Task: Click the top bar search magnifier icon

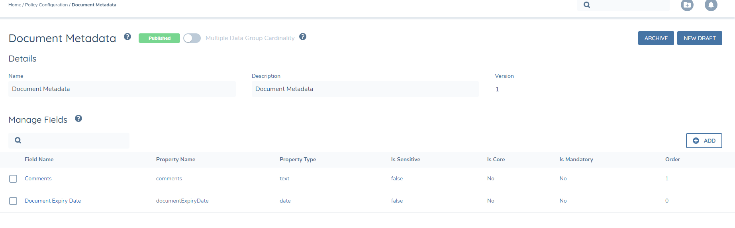Action: (x=587, y=5)
